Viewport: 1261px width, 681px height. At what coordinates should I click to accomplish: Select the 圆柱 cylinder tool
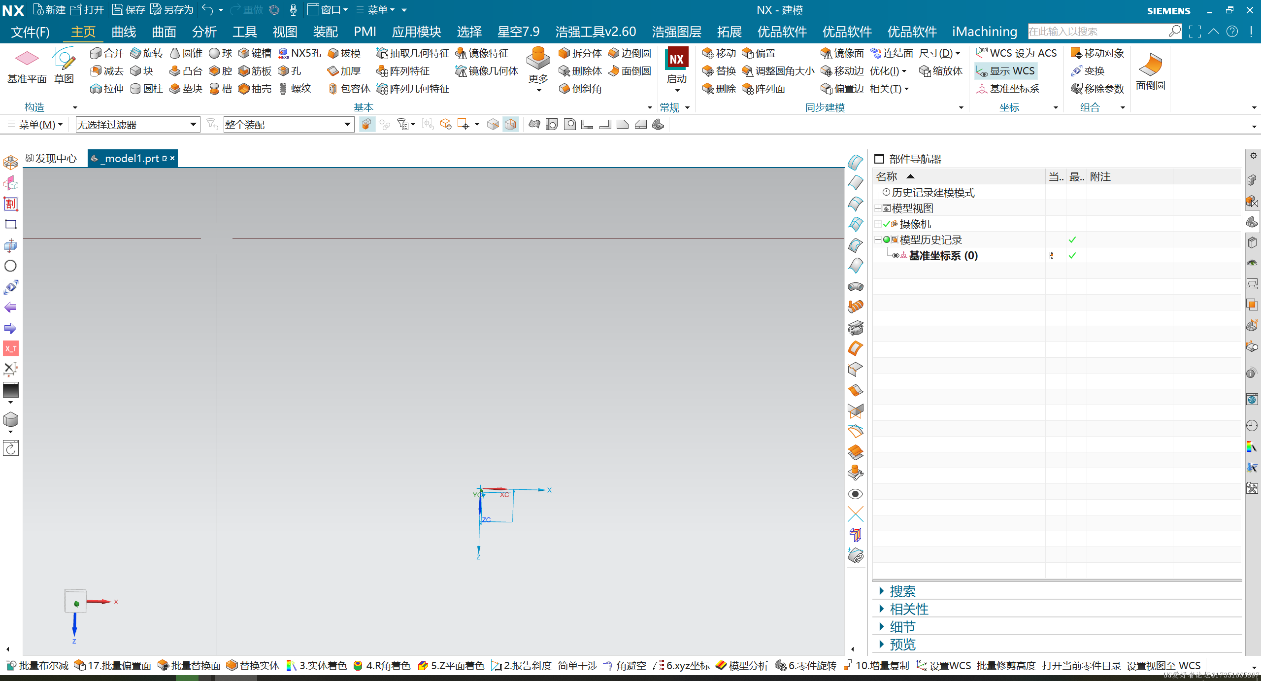pos(146,89)
